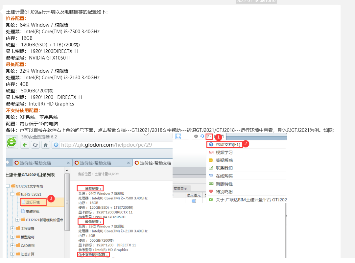Screen dimensions: 355x263
Task: Click the 初识GTJ2021 folder label
Action: pos(31,194)
